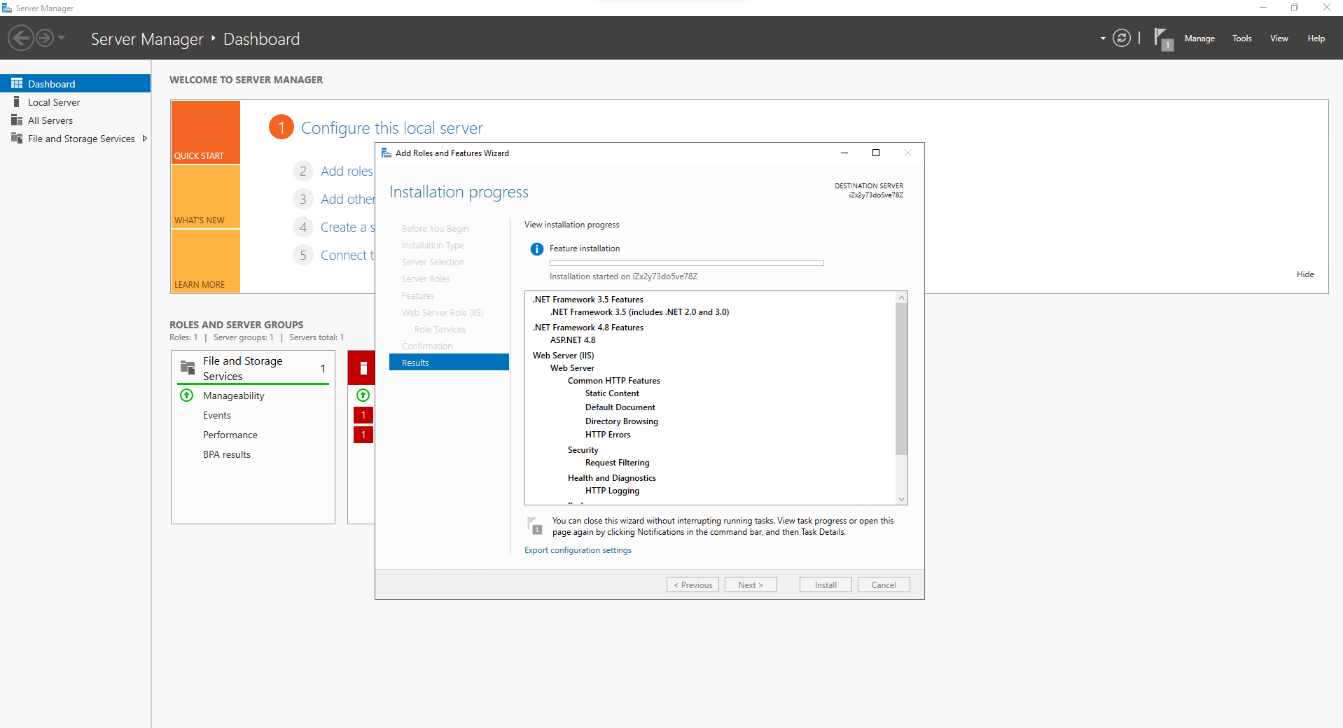Click Connect this server to cloud link
1343x728 pixels.
click(x=347, y=255)
